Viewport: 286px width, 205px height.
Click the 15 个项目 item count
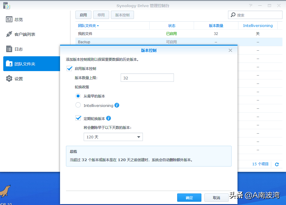point(260,164)
